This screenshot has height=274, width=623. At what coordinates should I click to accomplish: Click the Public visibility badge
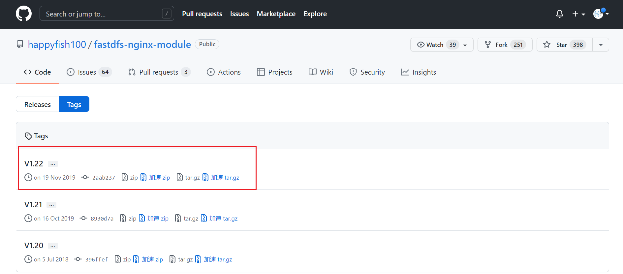pos(207,44)
